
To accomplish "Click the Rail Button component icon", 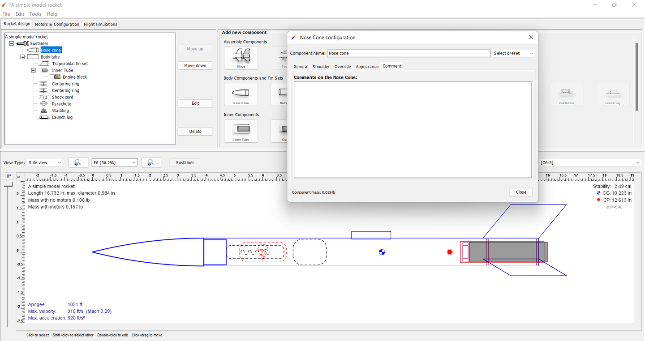I will 566,94.
